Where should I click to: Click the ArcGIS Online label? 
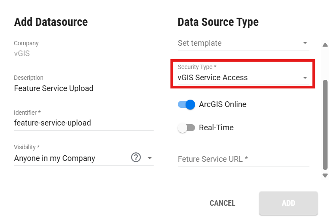tap(223, 104)
